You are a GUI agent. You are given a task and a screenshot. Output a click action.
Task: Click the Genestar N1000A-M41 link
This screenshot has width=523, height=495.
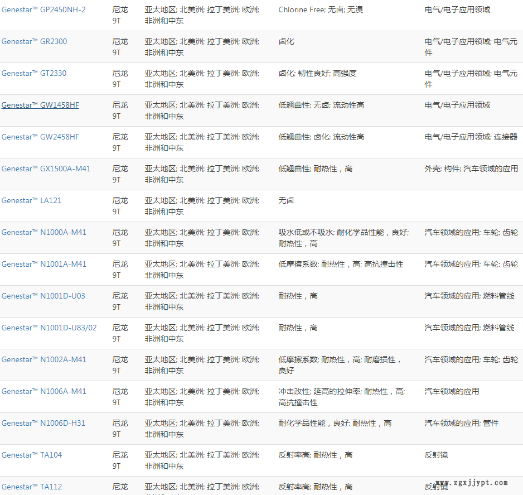43,232
